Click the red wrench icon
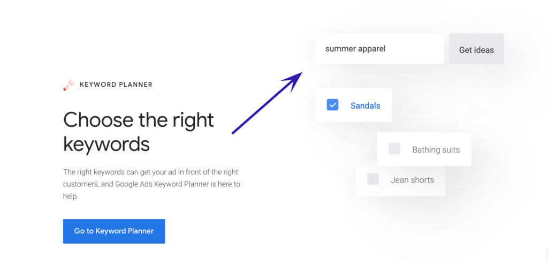This screenshot has width=548, height=265. pyautogui.click(x=68, y=85)
